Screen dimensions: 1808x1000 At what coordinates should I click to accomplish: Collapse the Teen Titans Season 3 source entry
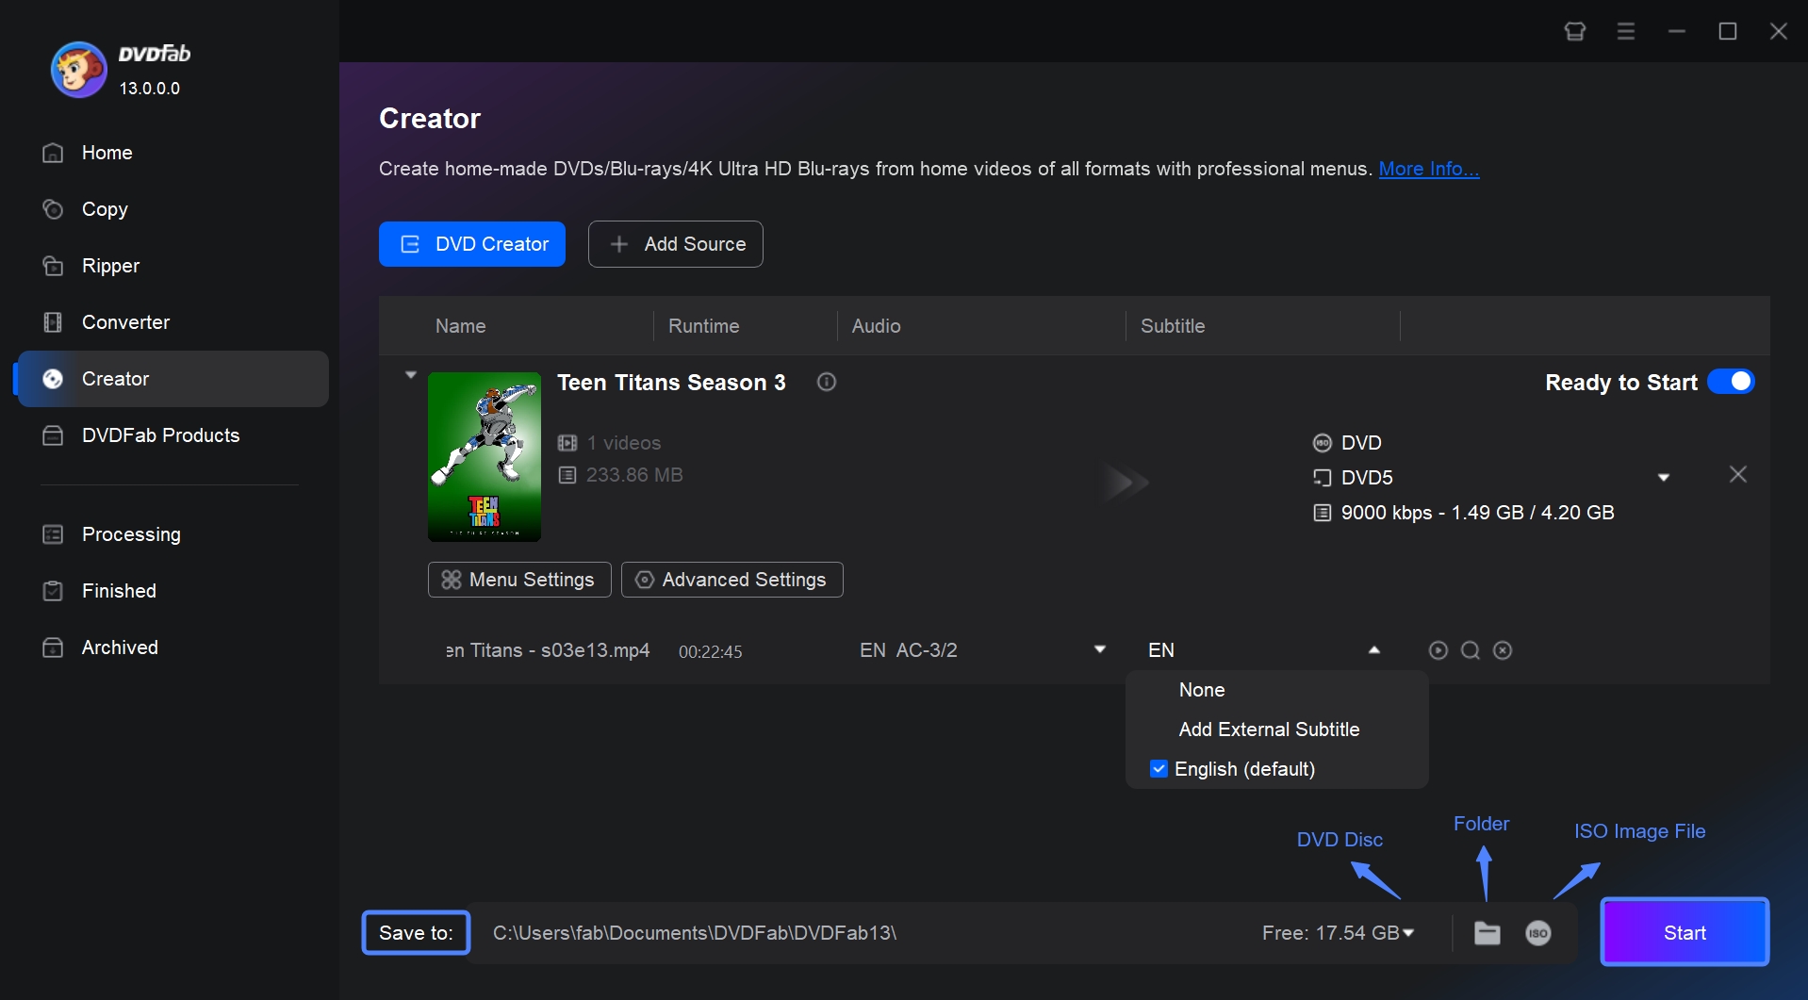tap(410, 374)
